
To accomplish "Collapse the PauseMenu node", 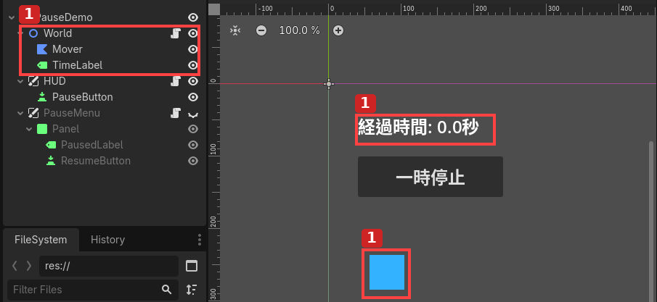I will [20, 113].
